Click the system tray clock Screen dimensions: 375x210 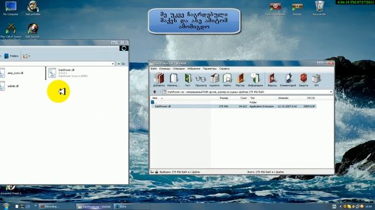pos(369,206)
